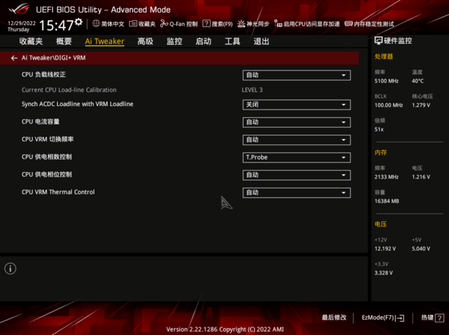Open the time settings gear icon
The image size is (449, 335).
[79, 22]
